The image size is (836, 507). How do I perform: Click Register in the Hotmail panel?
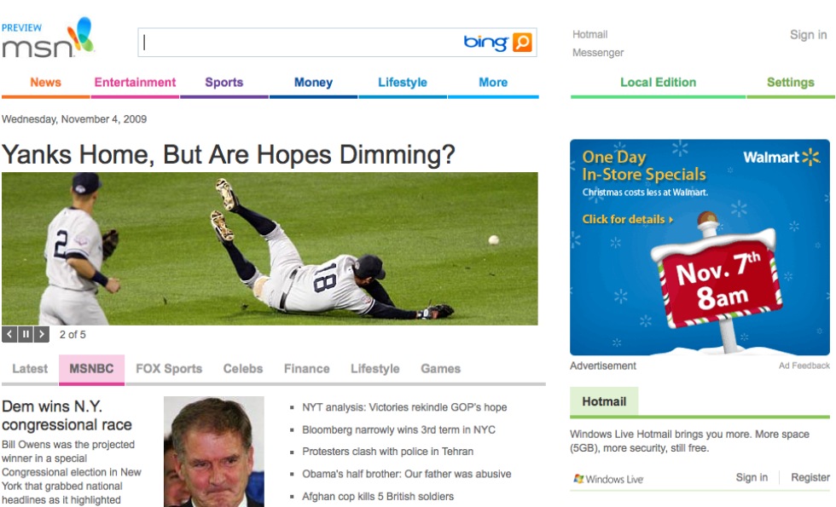coord(810,478)
